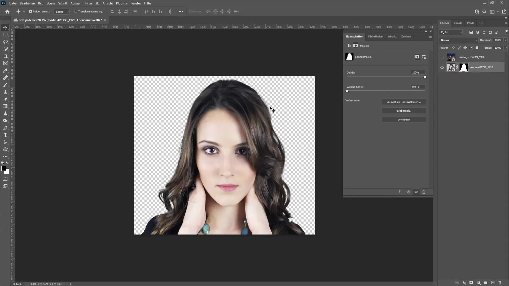Drag the Dichte slider in Masken panel

pos(425,77)
